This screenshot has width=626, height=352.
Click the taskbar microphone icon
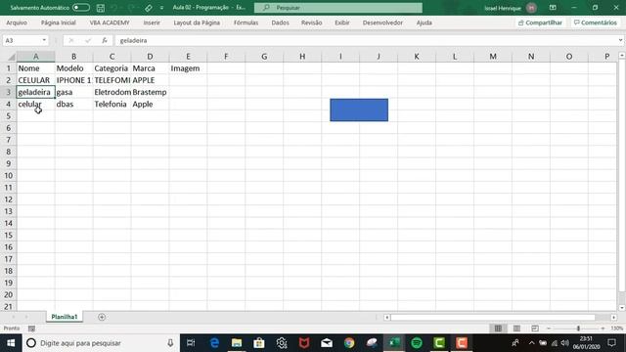(x=170, y=343)
